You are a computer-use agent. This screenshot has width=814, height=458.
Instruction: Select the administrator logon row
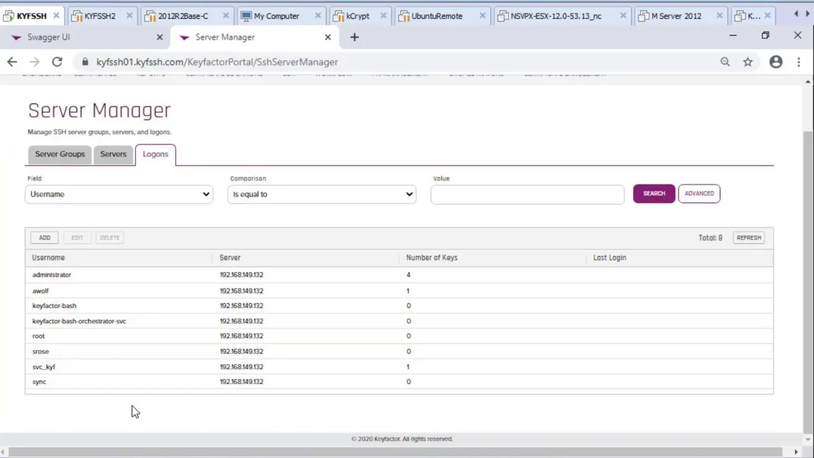click(52, 275)
